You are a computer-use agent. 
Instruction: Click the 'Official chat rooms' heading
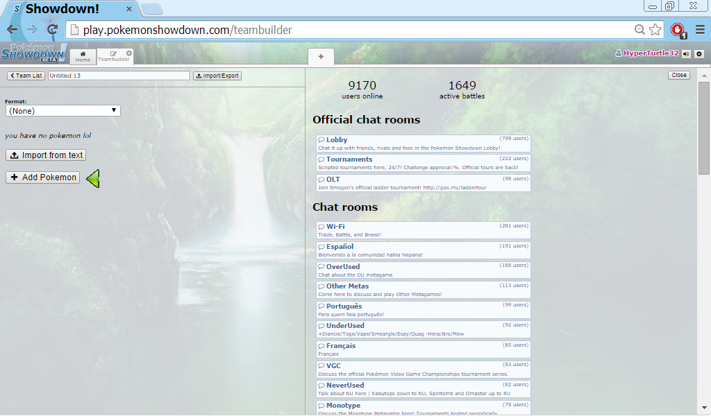point(367,119)
